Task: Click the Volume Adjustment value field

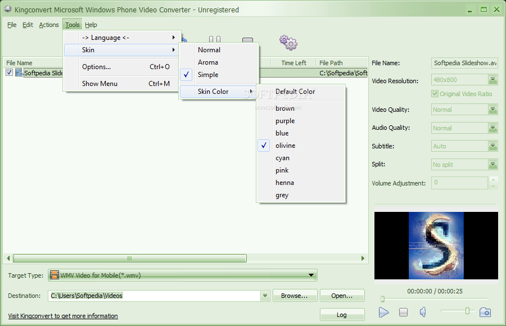Action: pos(459,183)
